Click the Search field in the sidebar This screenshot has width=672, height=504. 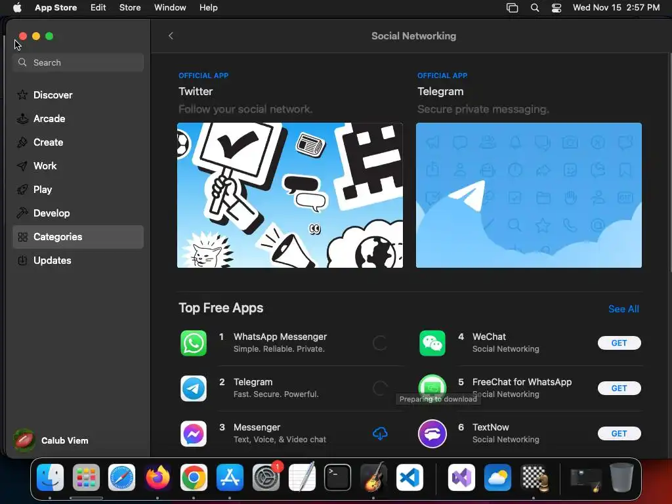pos(78,62)
